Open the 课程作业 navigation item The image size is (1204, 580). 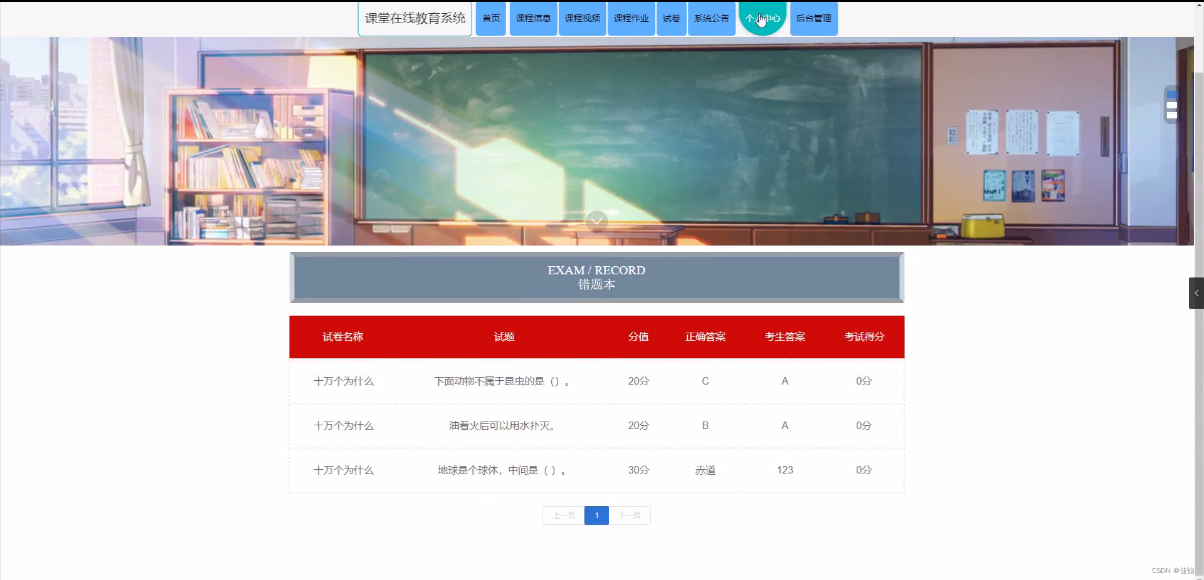point(631,18)
